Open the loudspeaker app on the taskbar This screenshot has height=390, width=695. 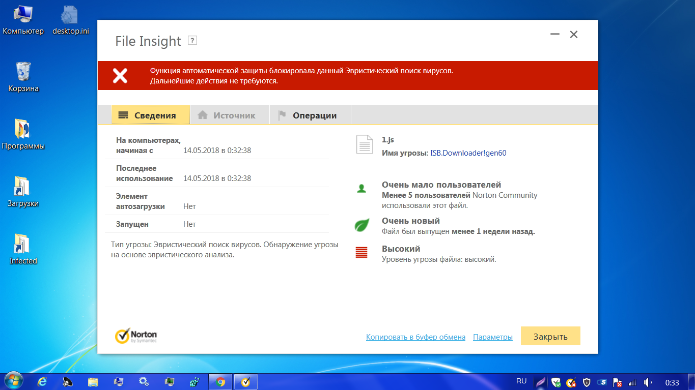click(68, 382)
